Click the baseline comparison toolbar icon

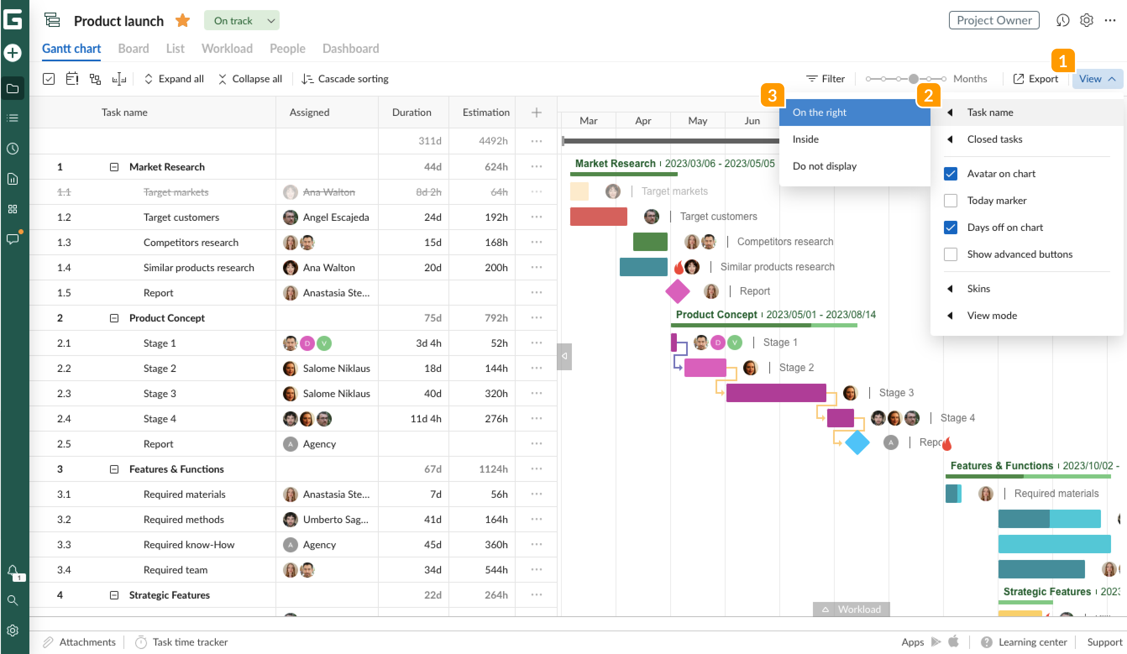pos(119,78)
